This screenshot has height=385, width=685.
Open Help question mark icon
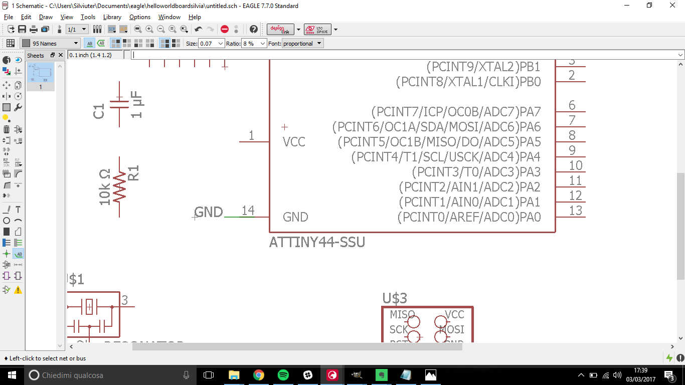click(x=254, y=29)
